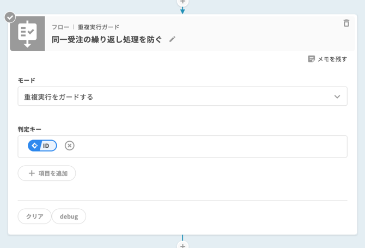The image size is (365, 248).
Task: Click the debug button
Action: [69, 216]
